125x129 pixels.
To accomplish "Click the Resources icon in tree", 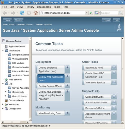I will (6, 105).
